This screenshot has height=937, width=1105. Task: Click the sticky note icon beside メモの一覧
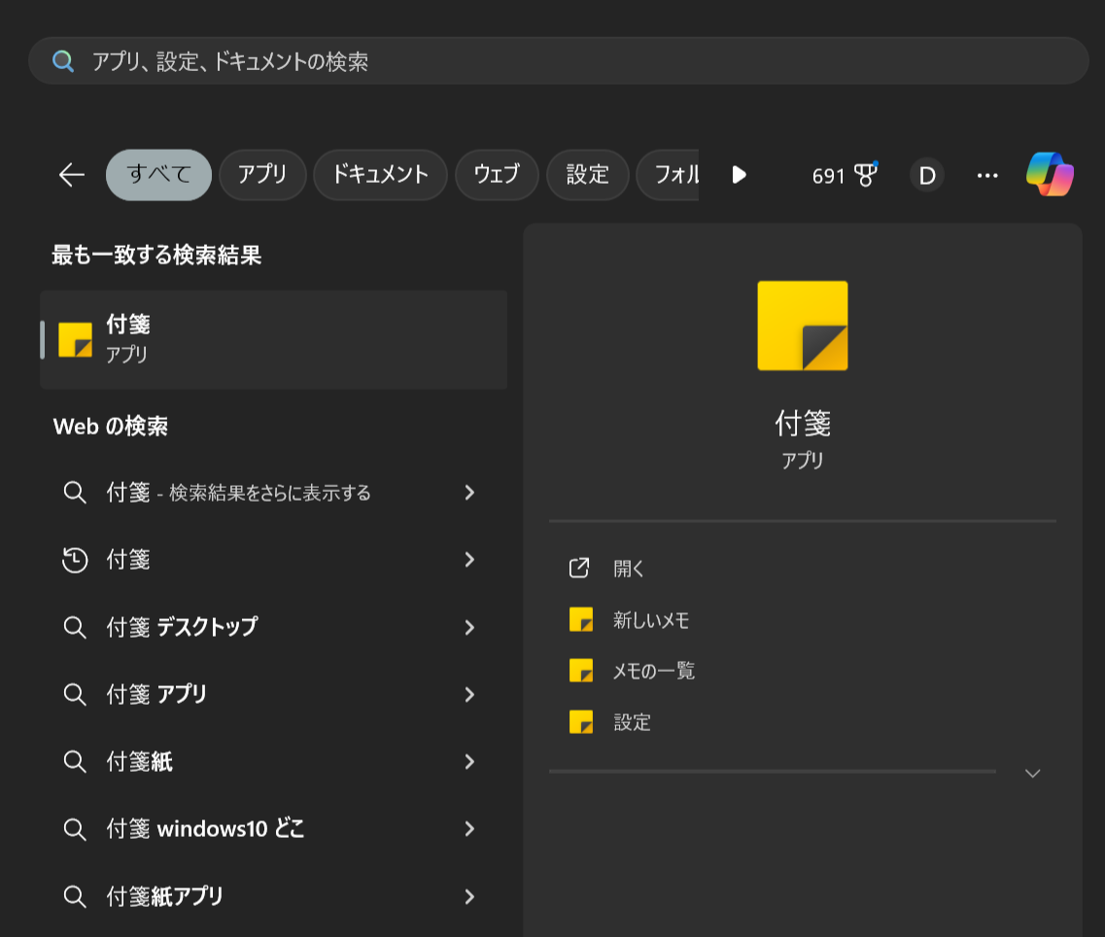pyautogui.click(x=581, y=671)
